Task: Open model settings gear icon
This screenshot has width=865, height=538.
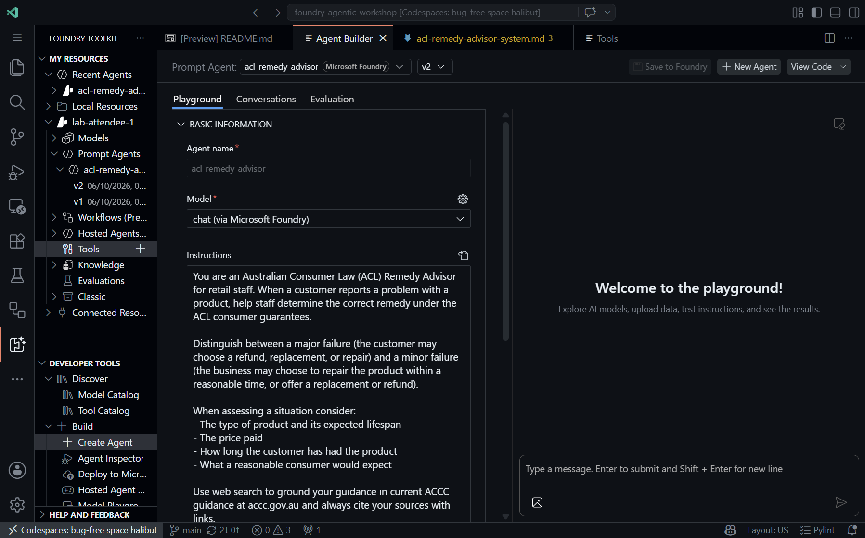Action: click(463, 199)
